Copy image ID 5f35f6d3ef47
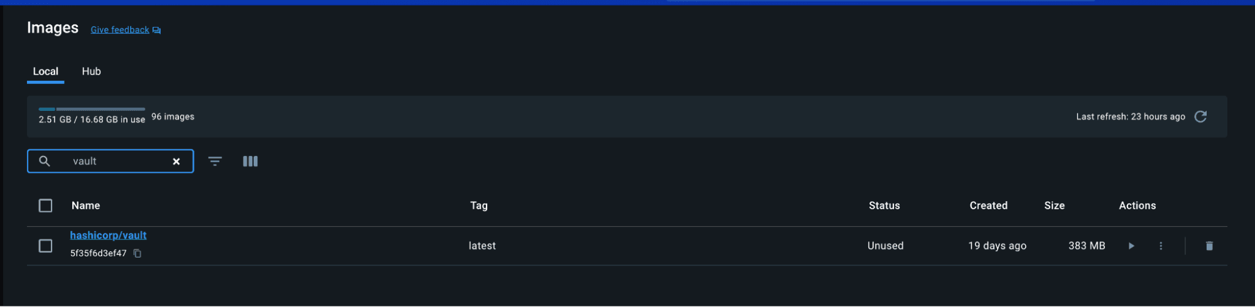This screenshot has height=307, width=1255. [x=137, y=254]
